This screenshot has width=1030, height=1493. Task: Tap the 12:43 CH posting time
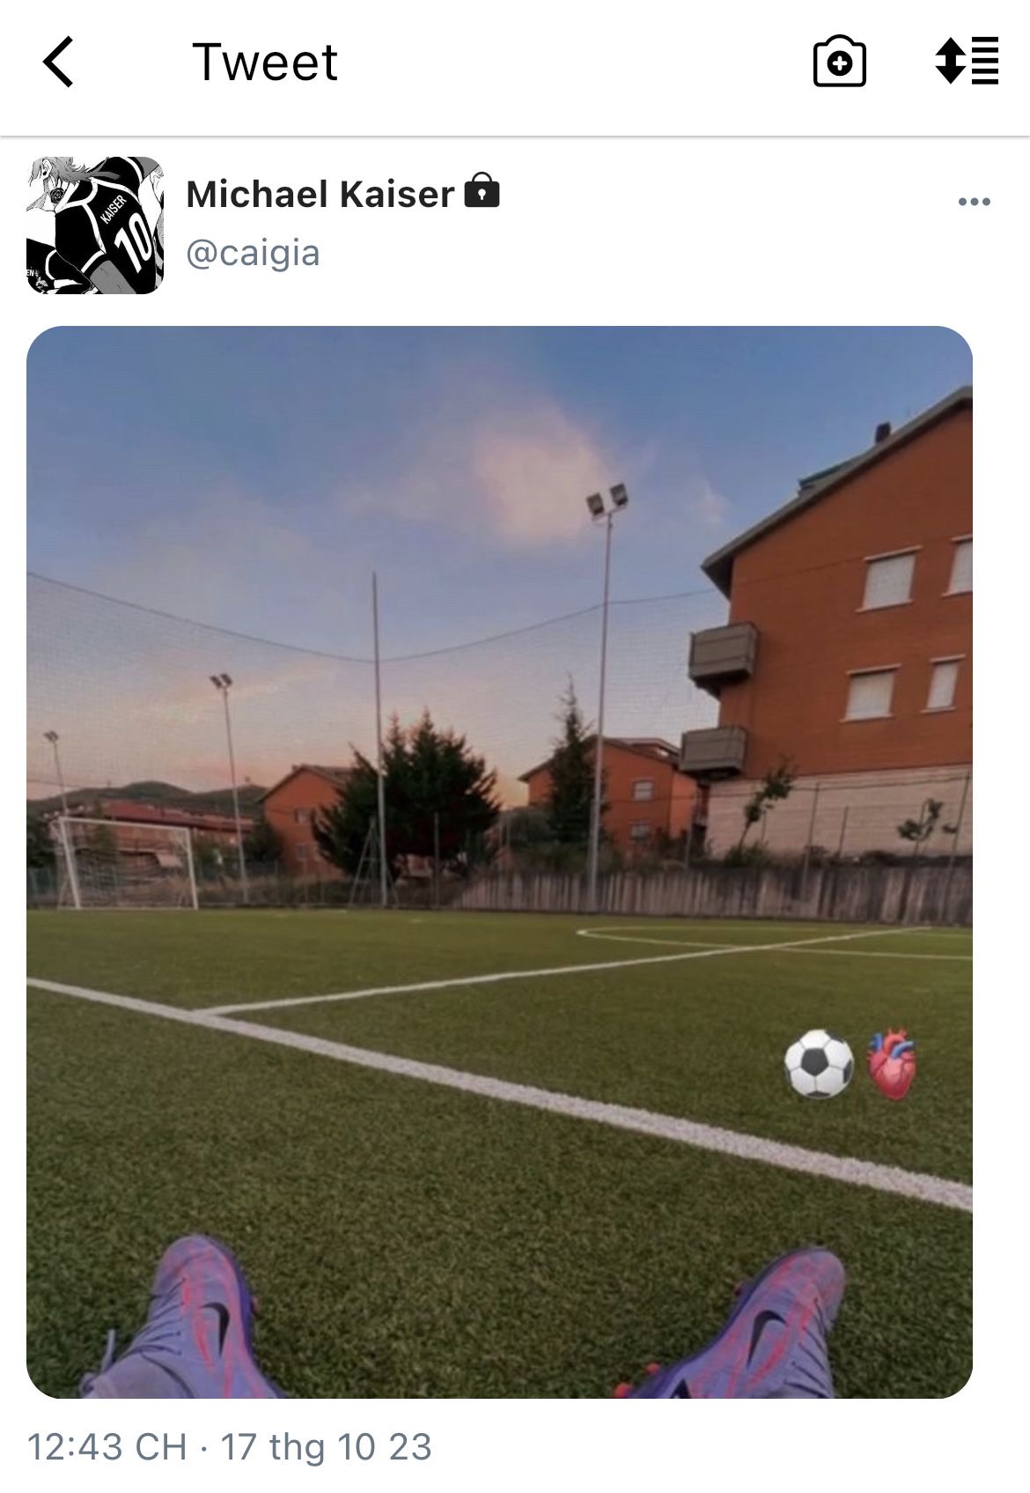pos(107,1446)
